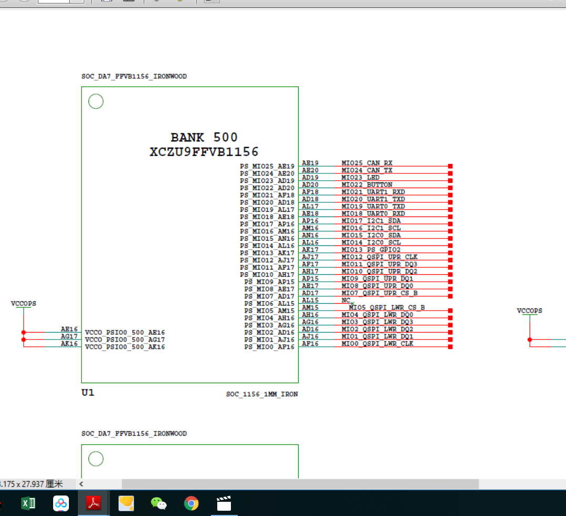Click the stepper arrow beside the zoom field

pos(77,2)
